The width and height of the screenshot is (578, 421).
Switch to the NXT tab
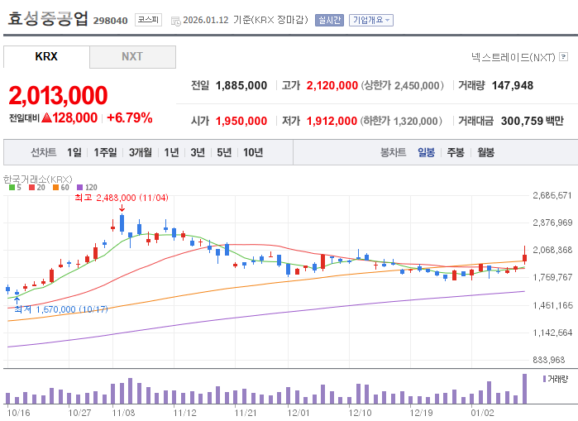click(x=132, y=57)
